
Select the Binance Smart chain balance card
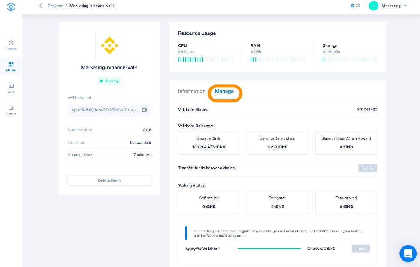[x=278, y=143]
